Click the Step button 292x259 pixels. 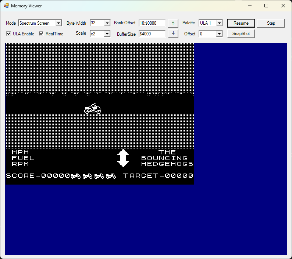tap(271, 23)
